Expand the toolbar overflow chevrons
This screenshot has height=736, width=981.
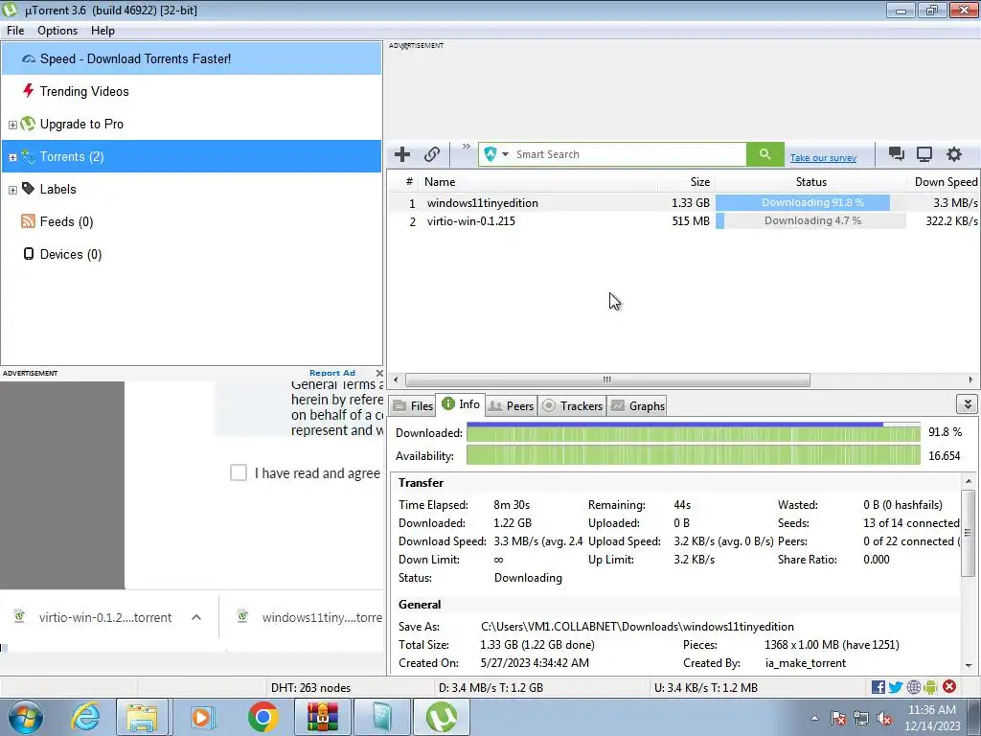[467, 147]
